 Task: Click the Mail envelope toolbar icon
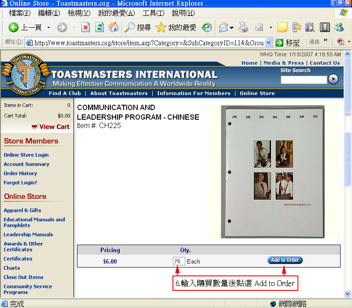tap(224, 27)
